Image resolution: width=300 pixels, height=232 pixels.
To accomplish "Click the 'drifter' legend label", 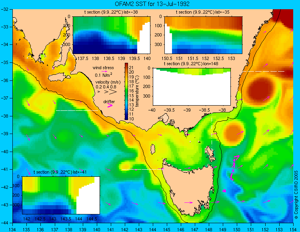I will click(x=109, y=102).
